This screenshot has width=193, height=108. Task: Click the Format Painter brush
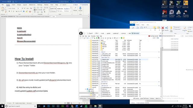click(6, 12)
